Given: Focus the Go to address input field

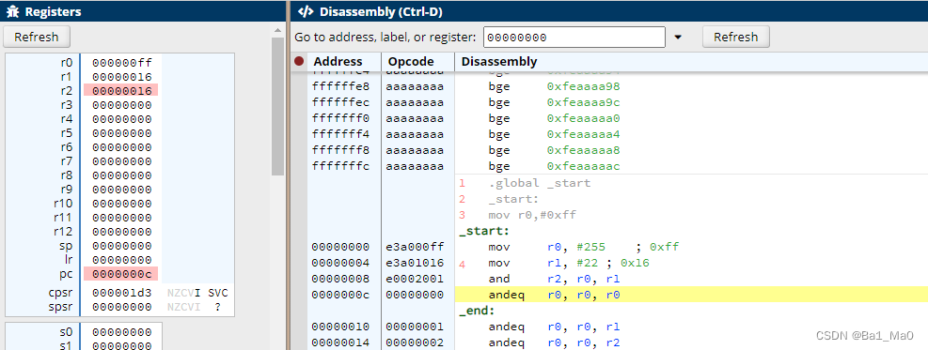Looking at the screenshot, I should click(x=574, y=38).
